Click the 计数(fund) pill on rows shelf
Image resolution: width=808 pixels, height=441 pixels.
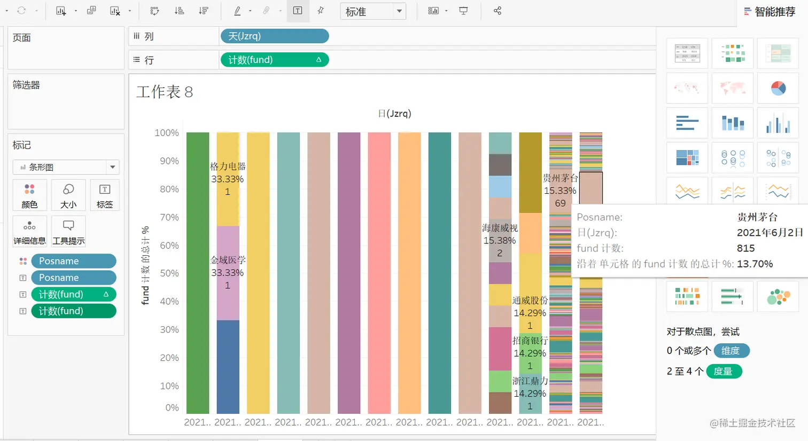pos(274,60)
